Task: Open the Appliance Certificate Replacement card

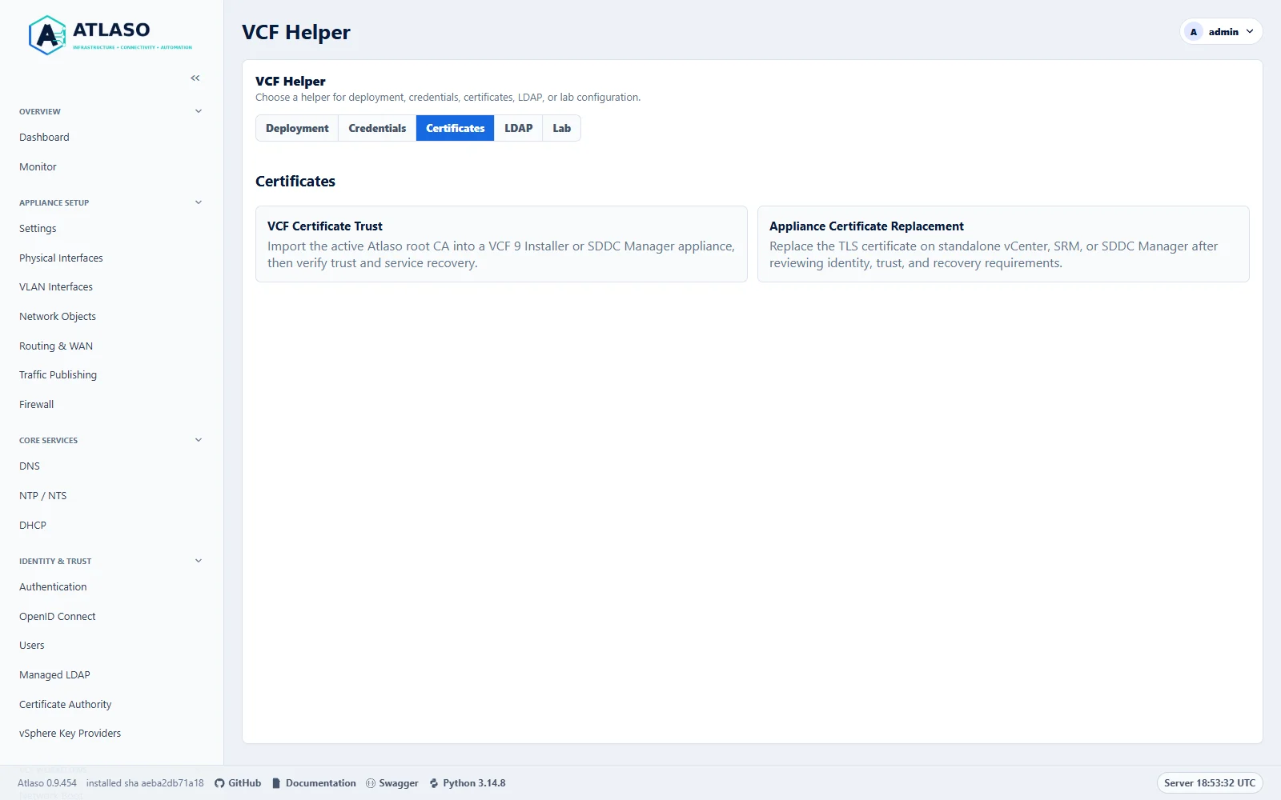Action: point(1003,244)
